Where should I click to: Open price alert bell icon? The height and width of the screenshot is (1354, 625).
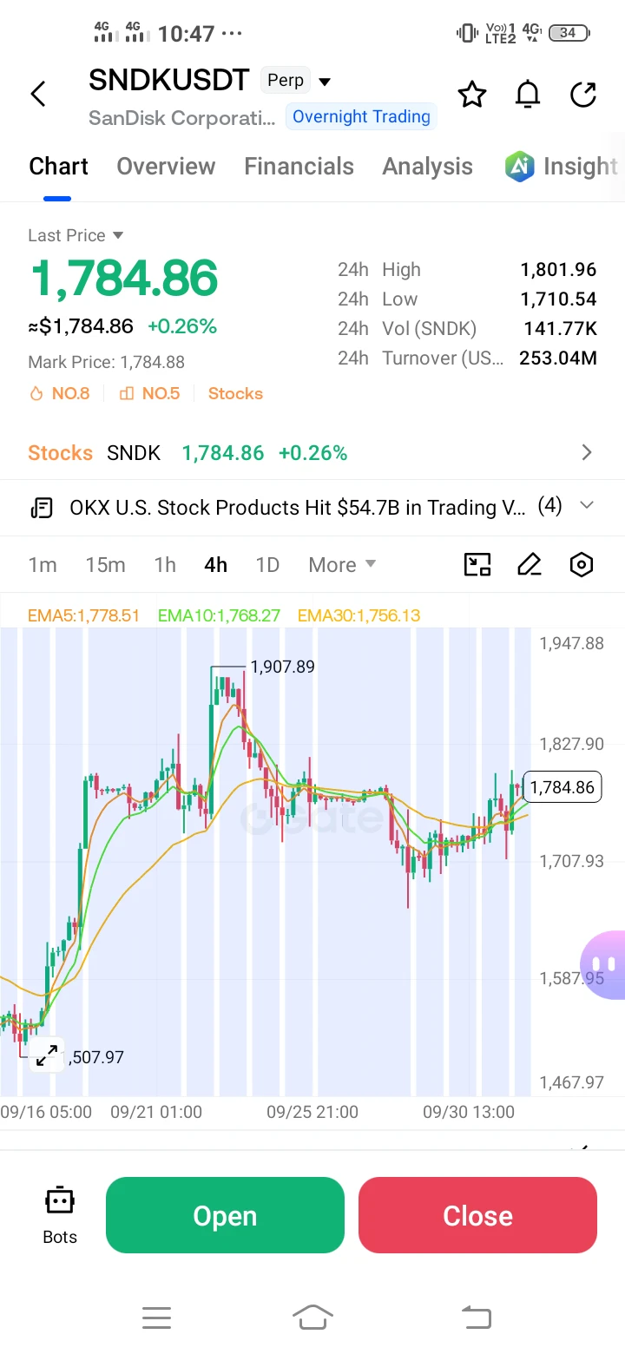point(528,94)
